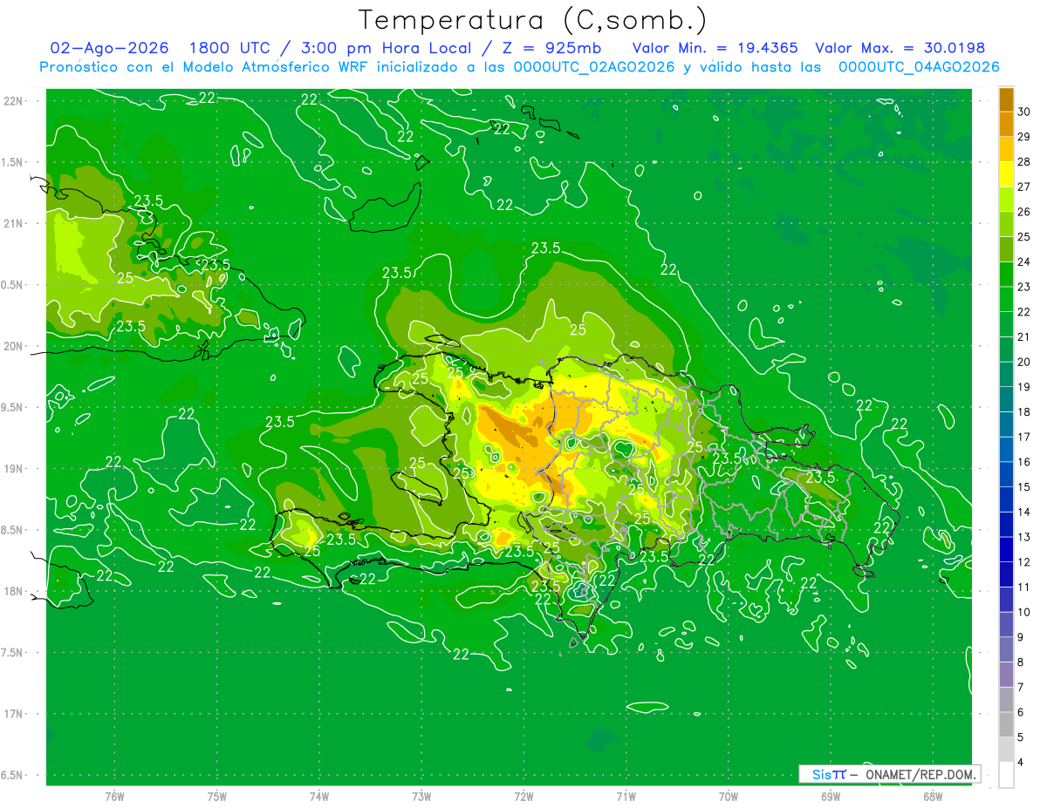Pick the purple swatch between 7 and 8
This screenshot has height=808, width=1047.
pos(1006,676)
